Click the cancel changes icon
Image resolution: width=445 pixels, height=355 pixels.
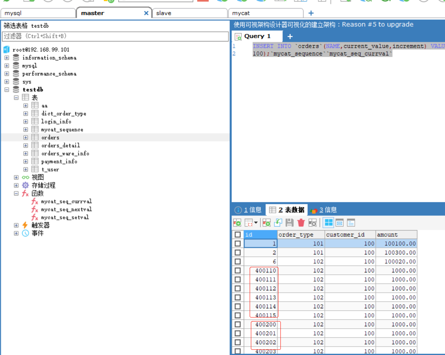pos(312,223)
